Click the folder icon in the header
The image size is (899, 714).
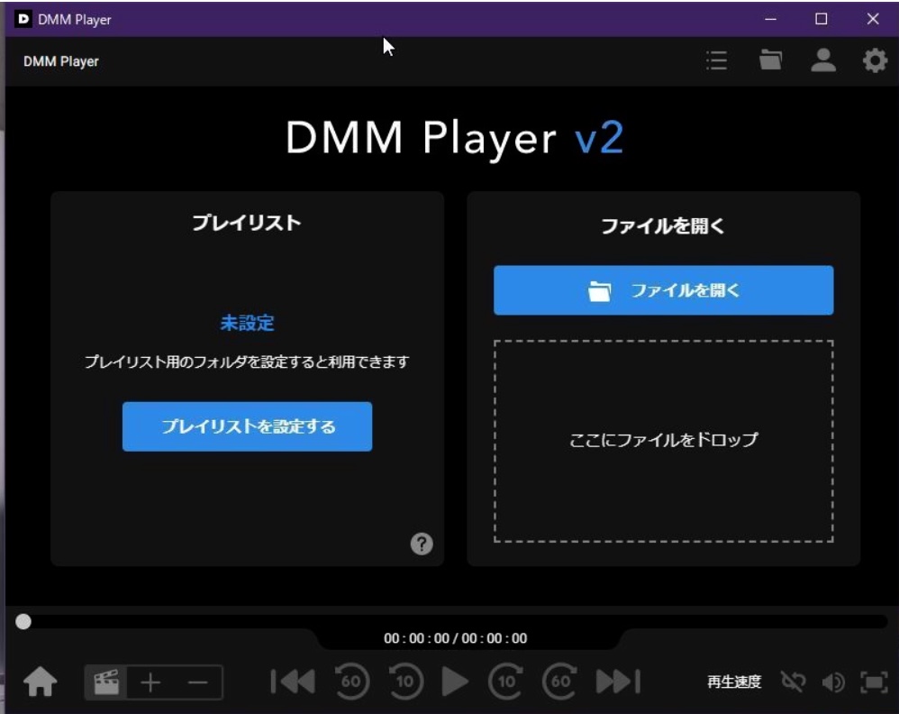coord(770,59)
